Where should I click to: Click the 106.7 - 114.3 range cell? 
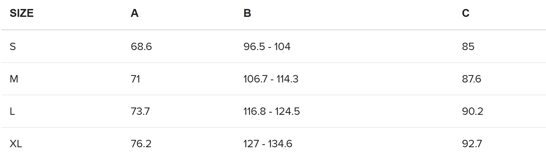click(271, 79)
